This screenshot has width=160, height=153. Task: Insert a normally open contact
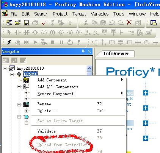tap(17, 33)
